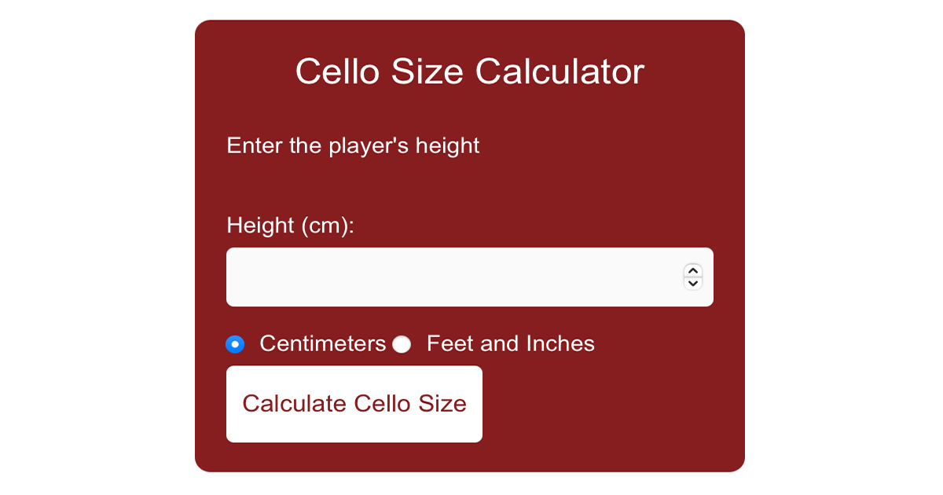Click the Cello Size Calculator title

point(470,71)
